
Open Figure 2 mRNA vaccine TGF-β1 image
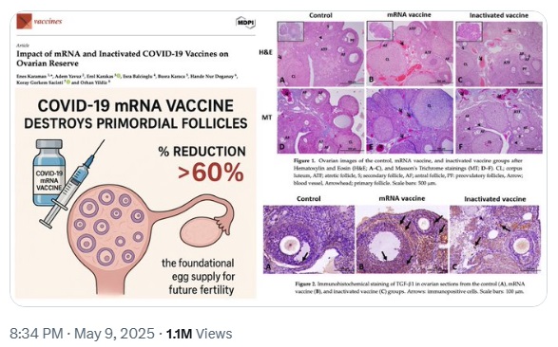402,240
